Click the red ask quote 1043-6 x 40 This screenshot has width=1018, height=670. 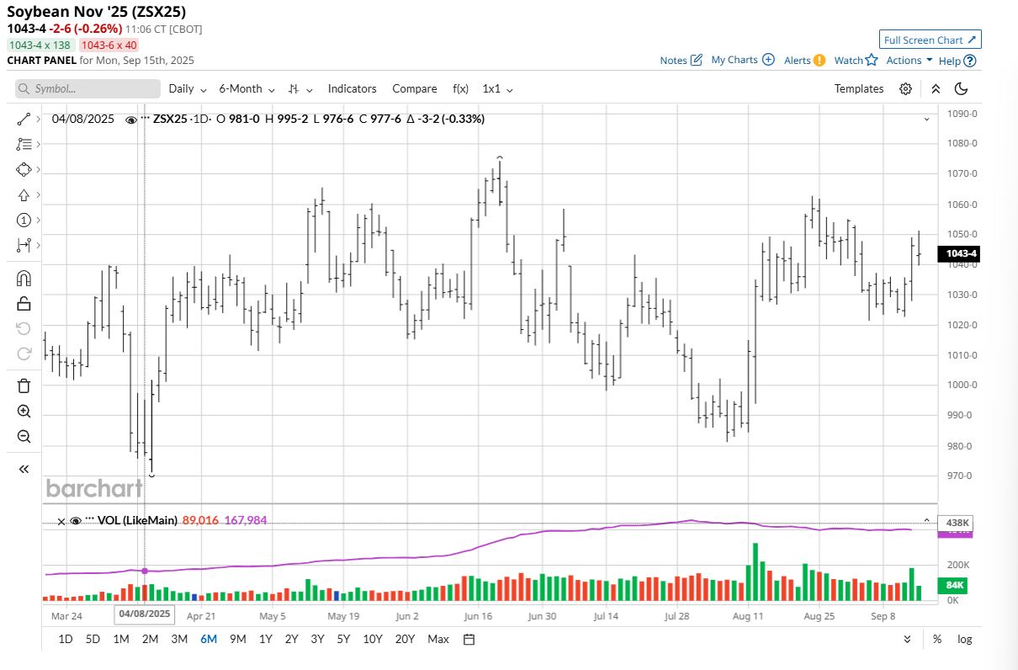109,45
